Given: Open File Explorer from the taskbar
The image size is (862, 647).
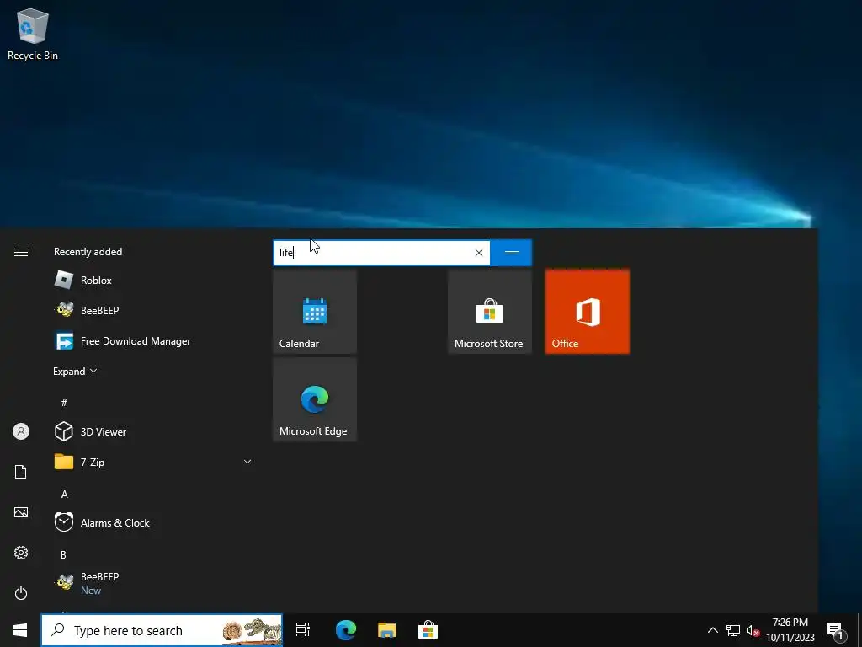Looking at the screenshot, I should pos(387,630).
